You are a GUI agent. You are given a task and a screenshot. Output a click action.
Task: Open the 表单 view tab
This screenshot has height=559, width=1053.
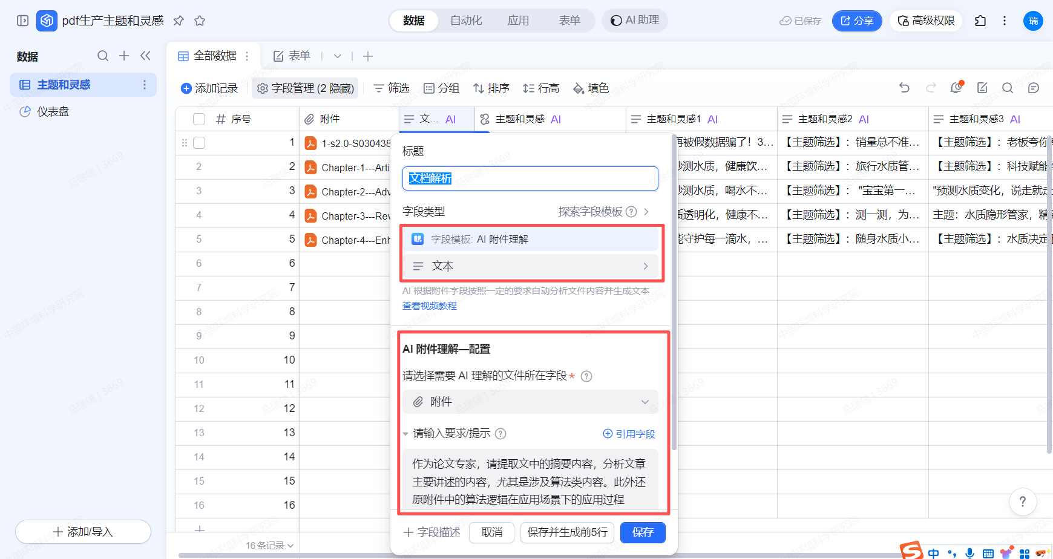click(x=293, y=56)
